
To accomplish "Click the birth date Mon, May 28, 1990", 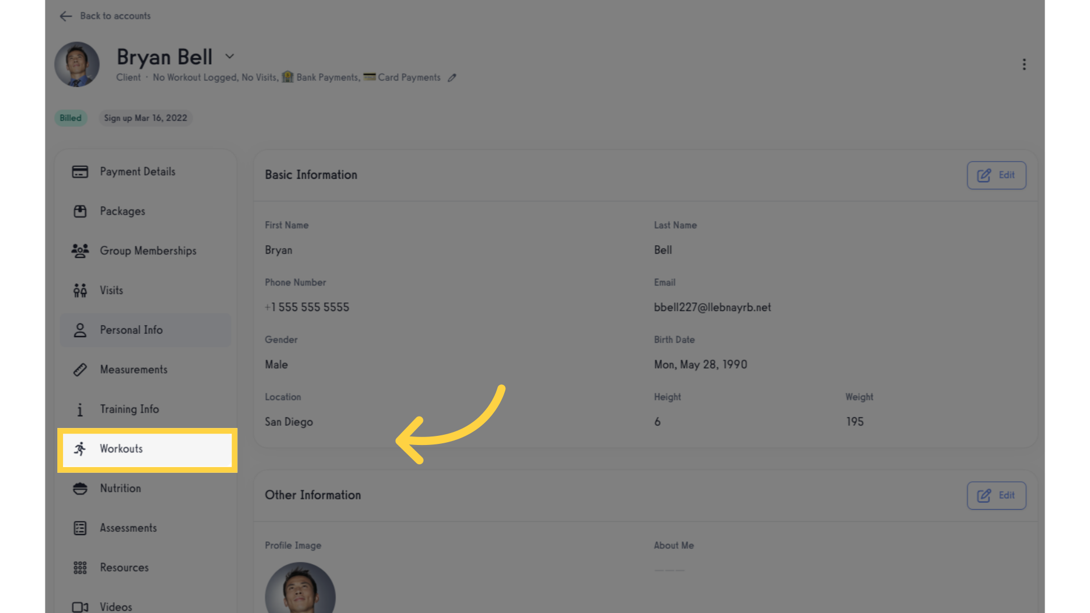I will pyautogui.click(x=701, y=365).
